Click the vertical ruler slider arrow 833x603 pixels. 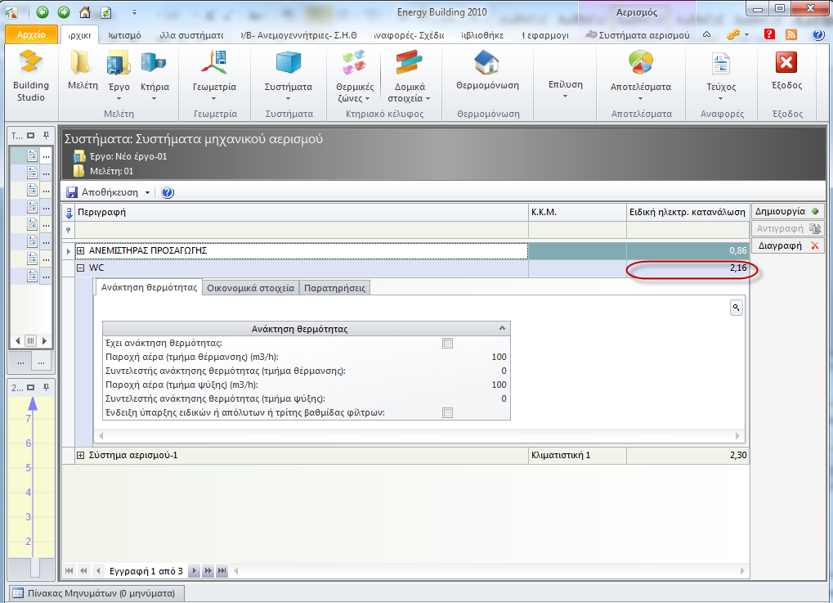click(x=33, y=403)
